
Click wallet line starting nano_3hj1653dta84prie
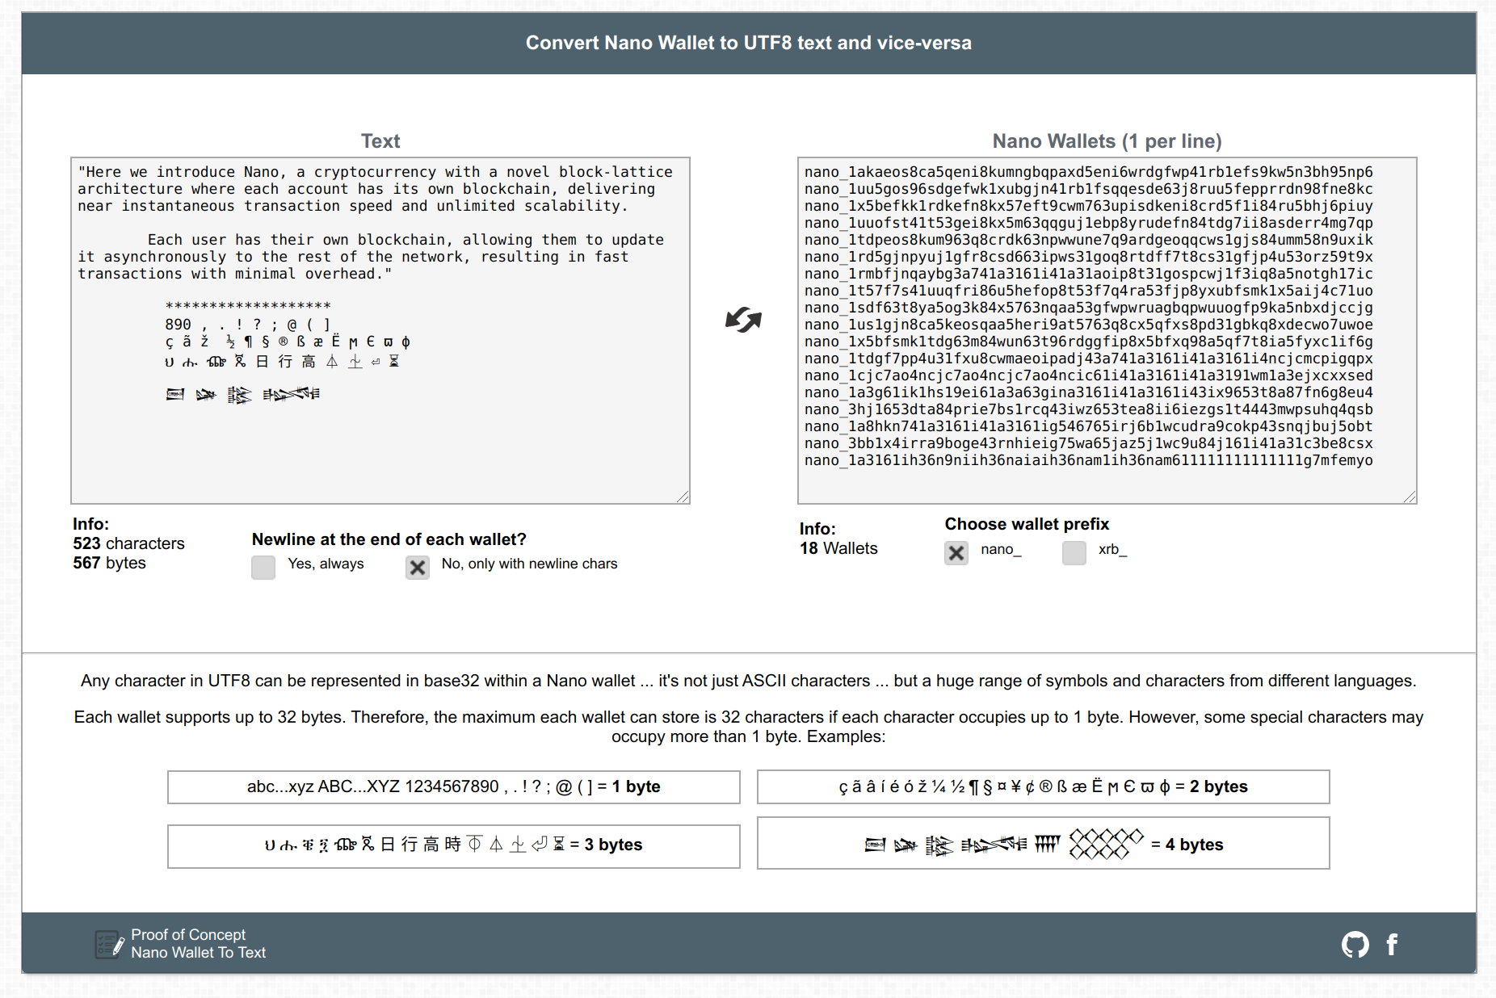click(1088, 409)
